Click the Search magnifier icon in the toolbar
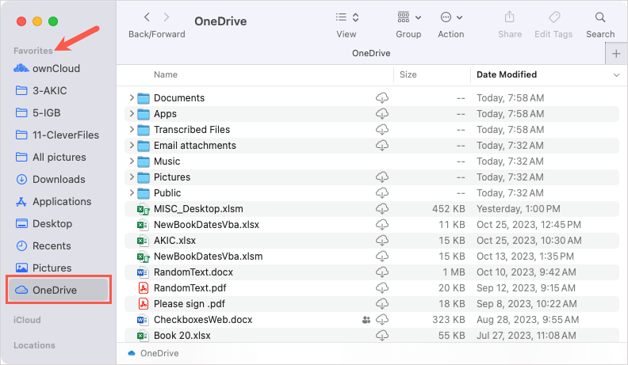The image size is (628, 365). click(599, 17)
